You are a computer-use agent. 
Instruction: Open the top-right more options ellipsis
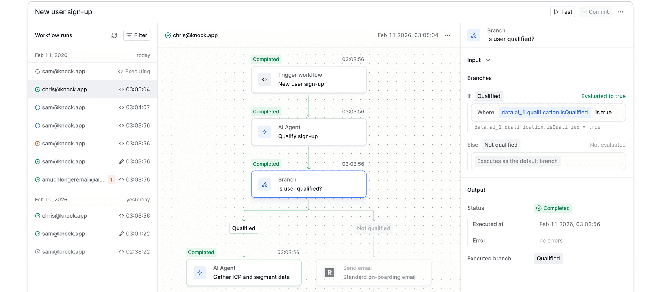click(621, 12)
